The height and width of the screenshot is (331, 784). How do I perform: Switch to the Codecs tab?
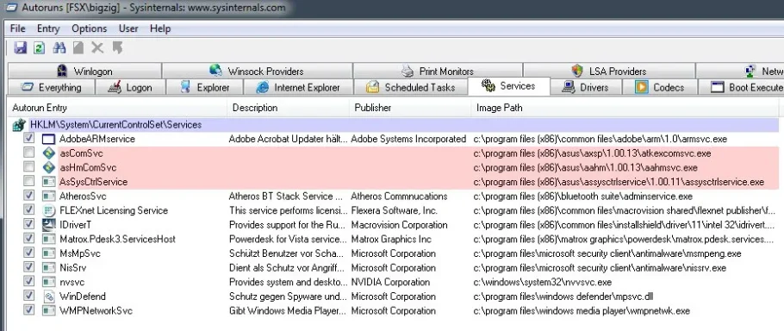click(x=659, y=88)
